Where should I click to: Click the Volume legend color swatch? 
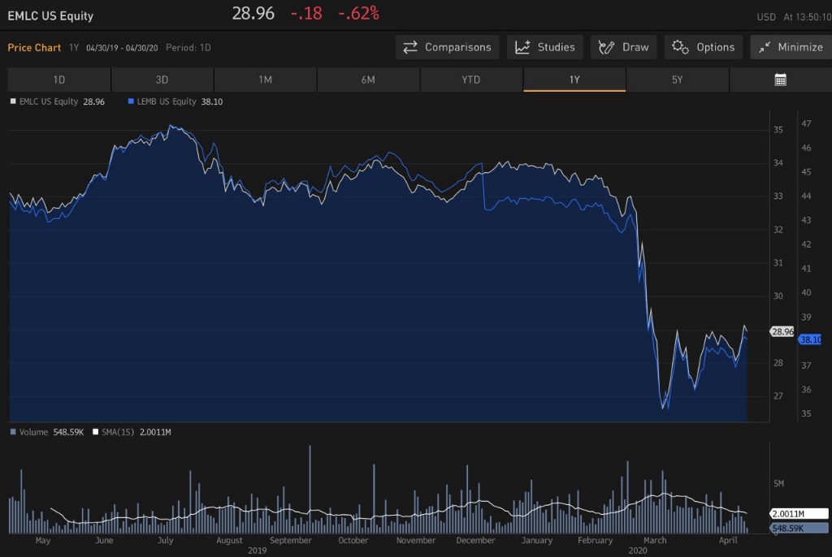[x=13, y=432]
